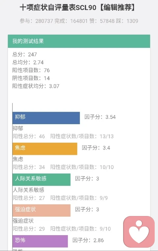Open the 我的测试结果 header
The width and height of the screenshot is (158, 251).
(79, 41)
